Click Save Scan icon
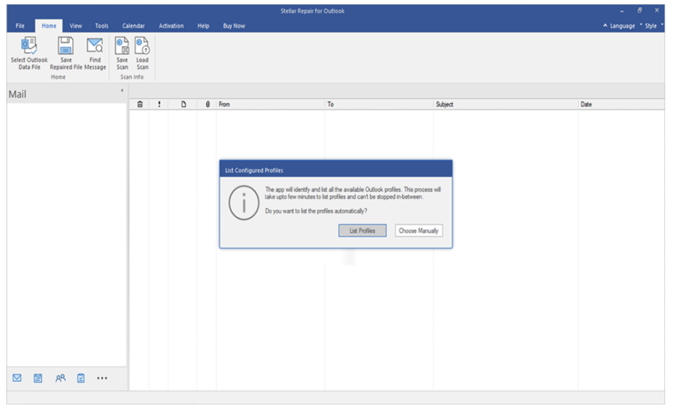675x413 pixels. tap(122, 46)
